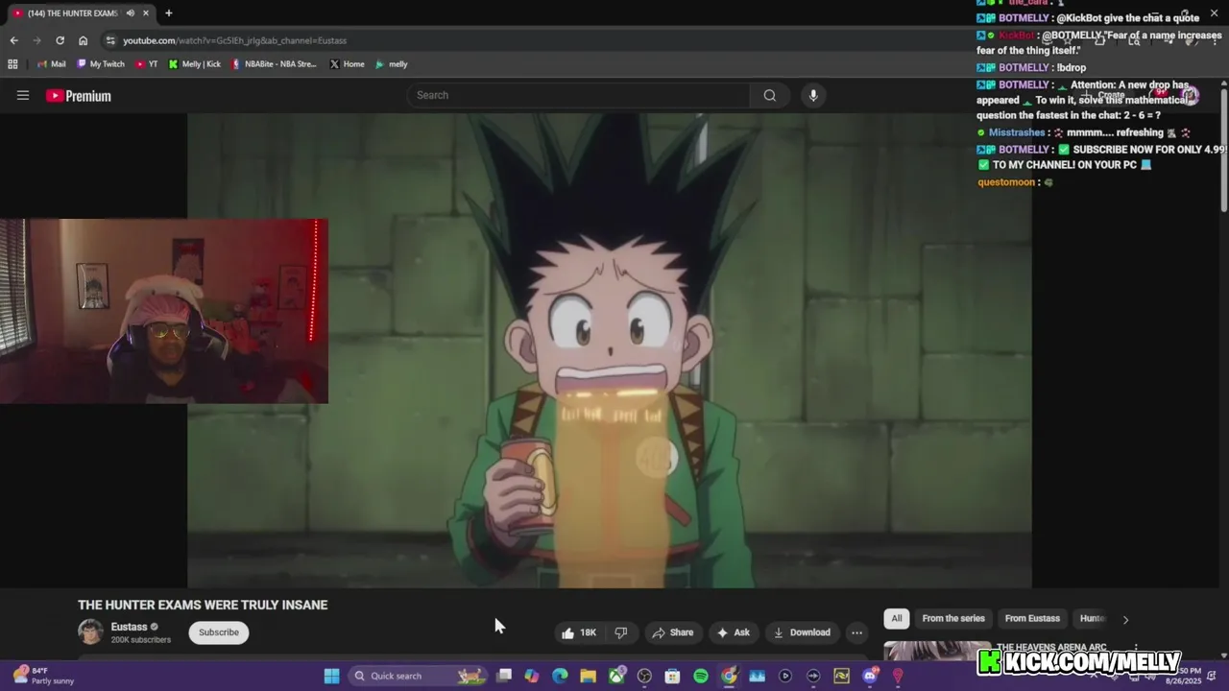The height and width of the screenshot is (691, 1229).
Task: Open the NBABite bookmark
Action: [274, 64]
